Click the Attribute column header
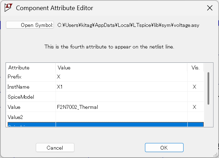This screenshot has width=219, height=158. click(x=31, y=68)
